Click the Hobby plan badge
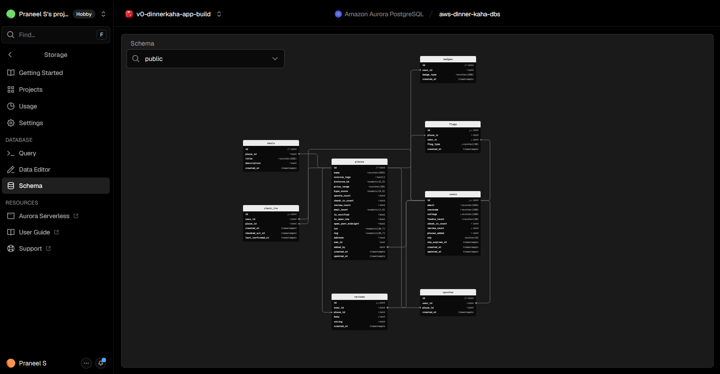The height and width of the screenshot is (374, 720). (x=84, y=14)
